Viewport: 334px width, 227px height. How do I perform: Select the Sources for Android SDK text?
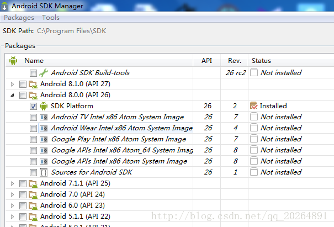point(92,172)
